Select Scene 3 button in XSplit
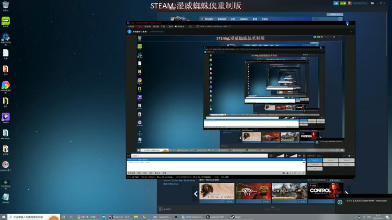The height and width of the screenshot is (220, 392). pyautogui.click(x=347, y=160)
